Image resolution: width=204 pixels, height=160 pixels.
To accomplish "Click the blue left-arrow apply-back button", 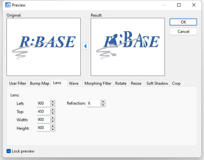I will (86, 46).
